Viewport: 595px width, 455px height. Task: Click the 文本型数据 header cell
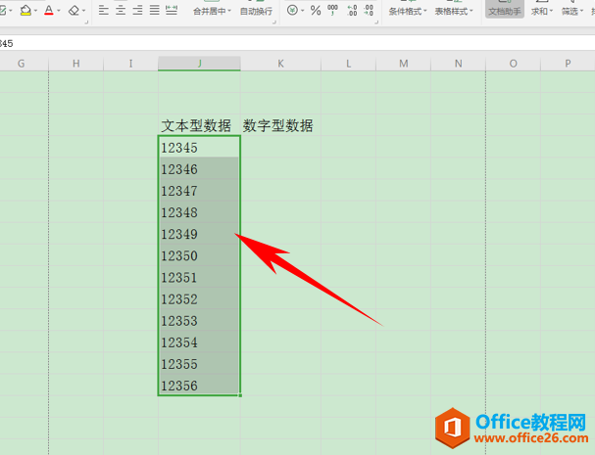(199, 125)
